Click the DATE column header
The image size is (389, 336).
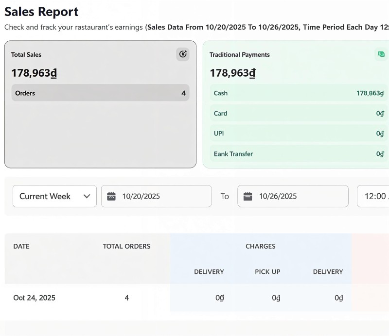coord(21,246)
